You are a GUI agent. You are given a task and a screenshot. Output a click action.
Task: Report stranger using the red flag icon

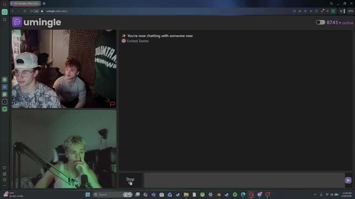tap(112, 104)
